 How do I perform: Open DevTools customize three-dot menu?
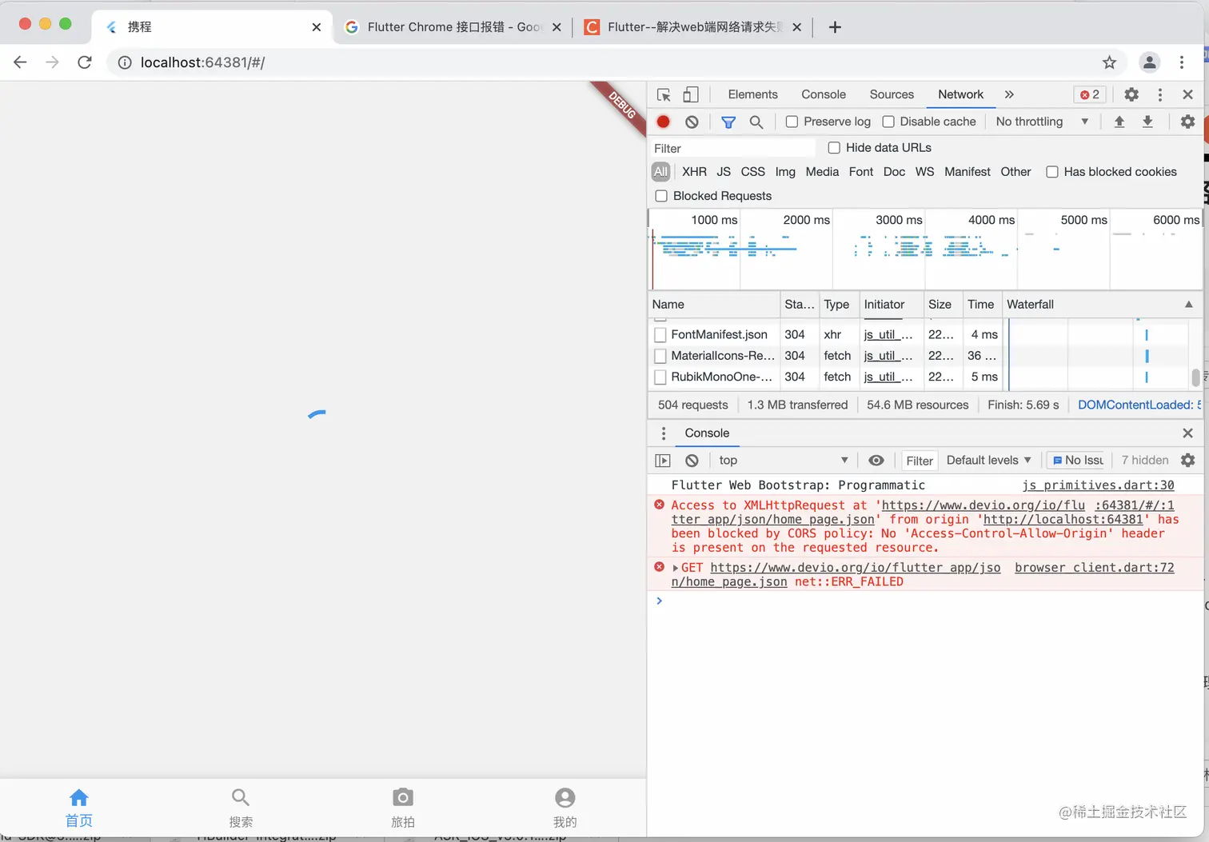coord(1160,94)
